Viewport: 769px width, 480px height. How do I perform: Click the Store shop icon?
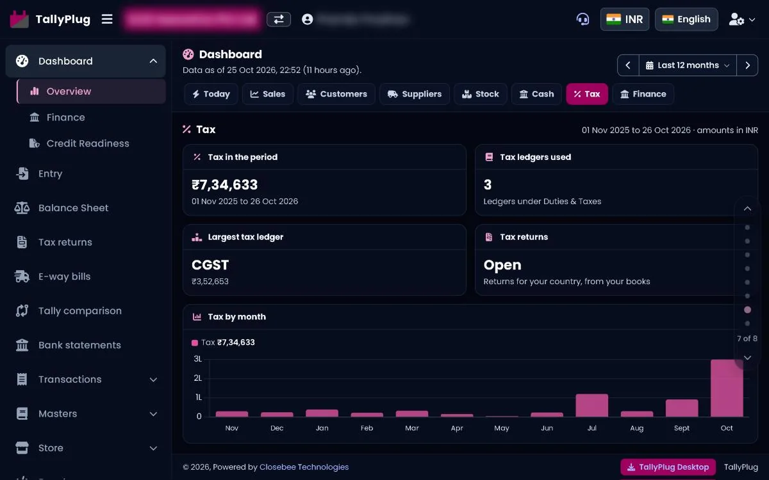[x=22, y=448]
